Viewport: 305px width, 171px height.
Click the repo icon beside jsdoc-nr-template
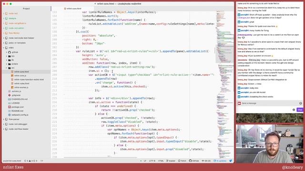pyautogui.click(x=6, y=43)
